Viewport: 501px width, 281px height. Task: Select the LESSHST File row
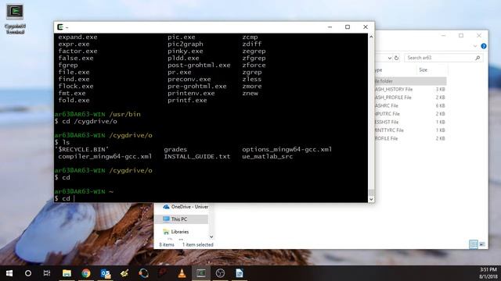point(410,122)
